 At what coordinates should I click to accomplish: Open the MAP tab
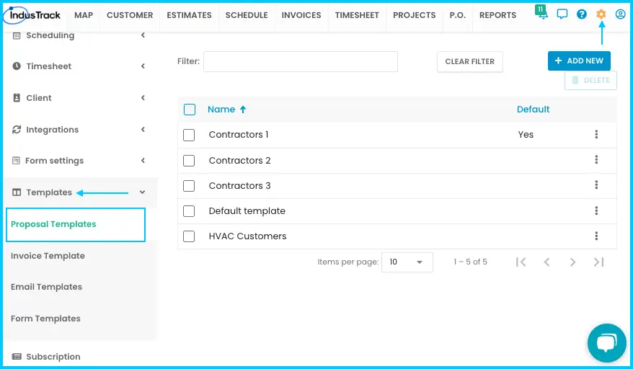point(84,15)
